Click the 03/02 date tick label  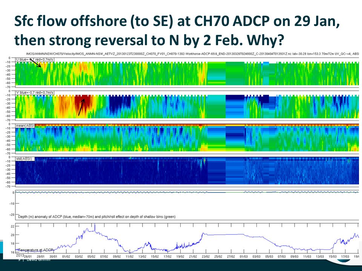point(79,256)
